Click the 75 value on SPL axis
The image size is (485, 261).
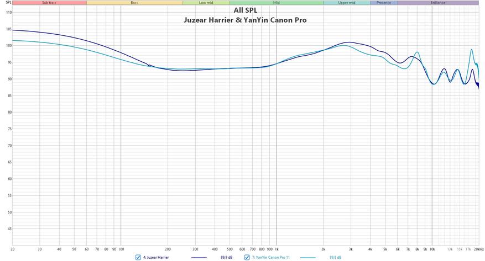coord(9,129)
